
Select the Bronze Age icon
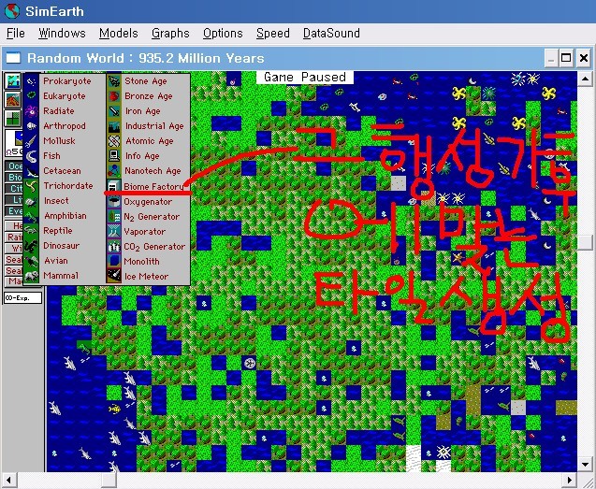(x=113, y=95)
